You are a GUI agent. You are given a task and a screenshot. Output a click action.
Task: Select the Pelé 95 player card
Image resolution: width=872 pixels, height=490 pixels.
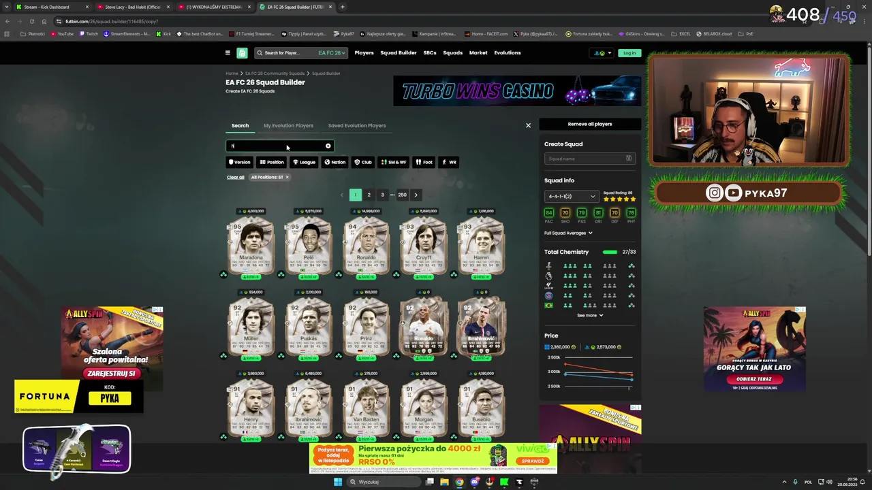coord(309,247)
